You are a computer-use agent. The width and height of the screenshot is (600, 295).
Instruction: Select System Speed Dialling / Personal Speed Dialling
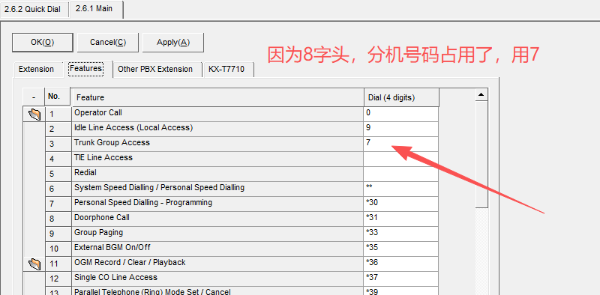159,188
